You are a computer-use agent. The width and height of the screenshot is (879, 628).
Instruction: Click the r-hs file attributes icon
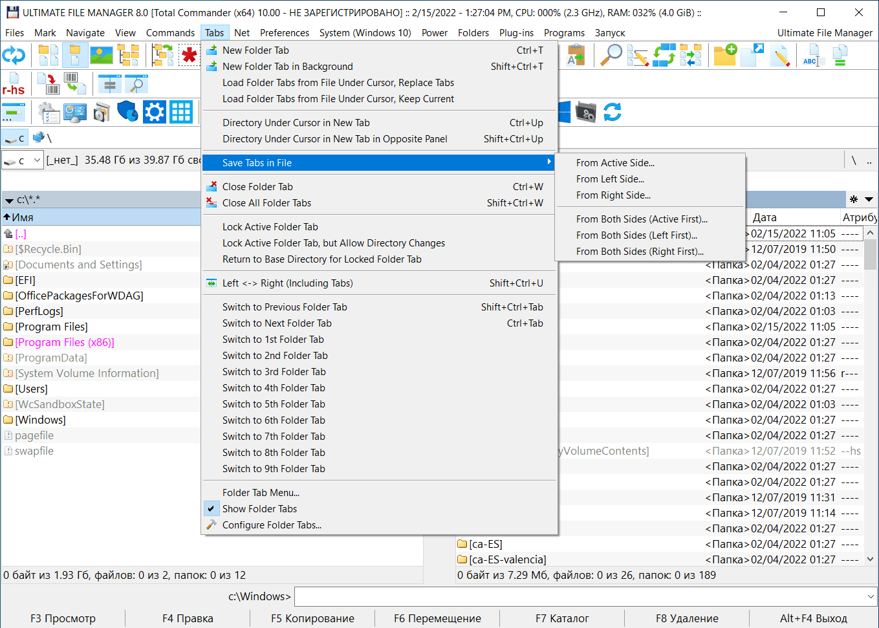point(14,84)
